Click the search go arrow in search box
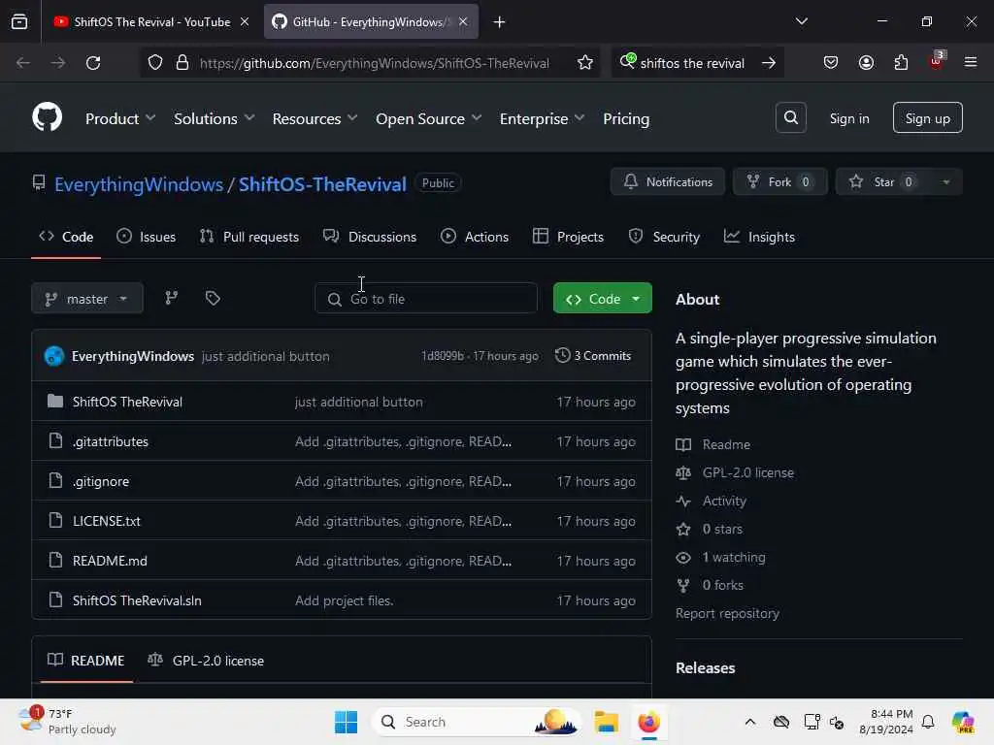This screenshot has height=745, width=994. click(769, 63)
